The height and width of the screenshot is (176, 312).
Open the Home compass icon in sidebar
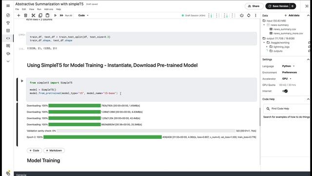pos(8,15)
